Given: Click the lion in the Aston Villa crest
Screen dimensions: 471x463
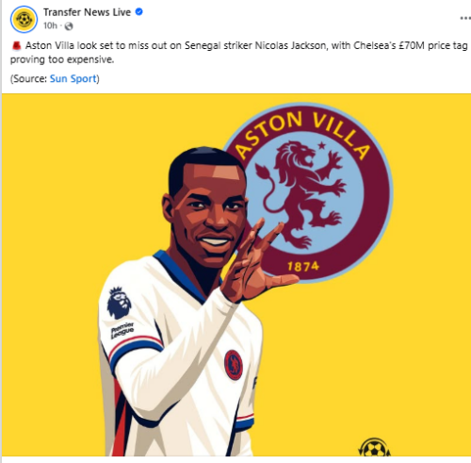Looking at the screenshot, I should pyautogui.click(x=301, y=193).
